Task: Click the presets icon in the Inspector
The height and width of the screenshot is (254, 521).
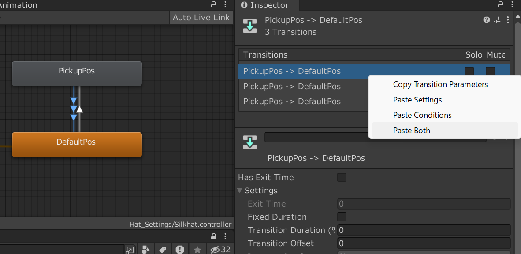Action: click(x=497, y=20)
